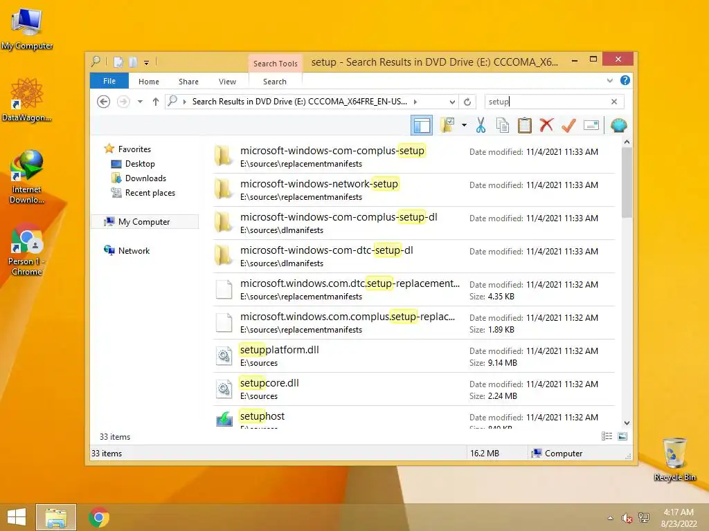Screen dimensions: 709x531
Task: Click the clipboard Paste icon
Action: pos(525,125)
